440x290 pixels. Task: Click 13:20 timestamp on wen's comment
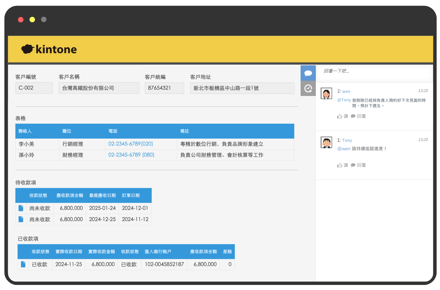pyautogui.click(x=423, y=91)
